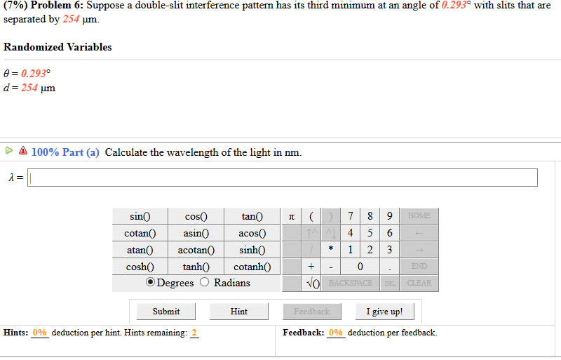Click the multiplication asterisk key
This screenshot has height=360, width=561.
point(330,250)
